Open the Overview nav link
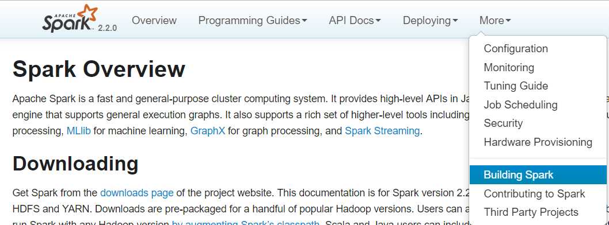609x225 pixels. pos(154,20)
